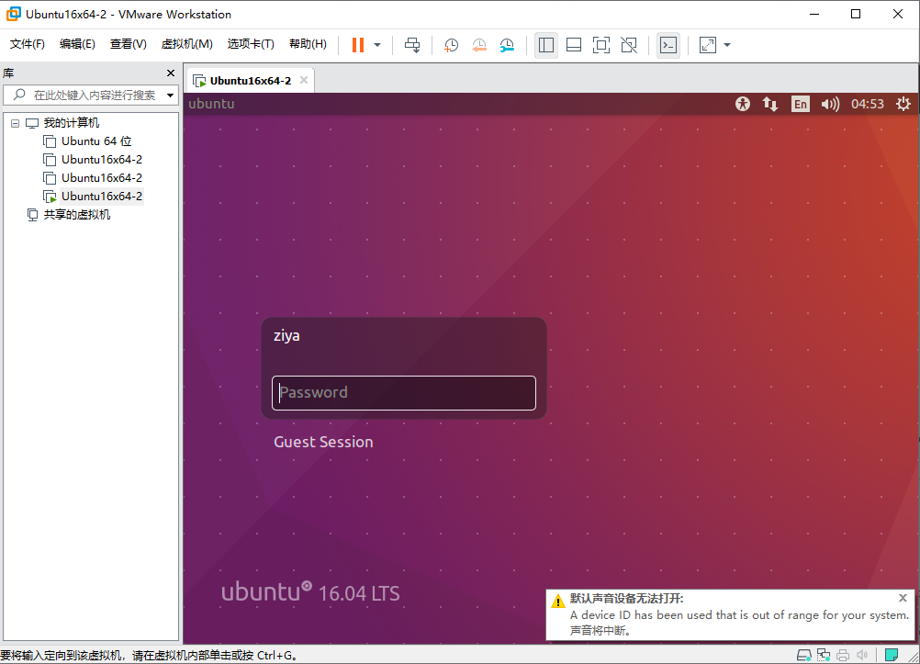Dismiss the sound device warning notification
Image resolution: width=920 pixels, height=664 pixels.
click(x=903, y=598)
